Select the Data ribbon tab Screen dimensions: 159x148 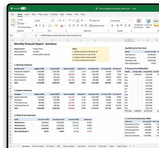[x=62, y=14]
